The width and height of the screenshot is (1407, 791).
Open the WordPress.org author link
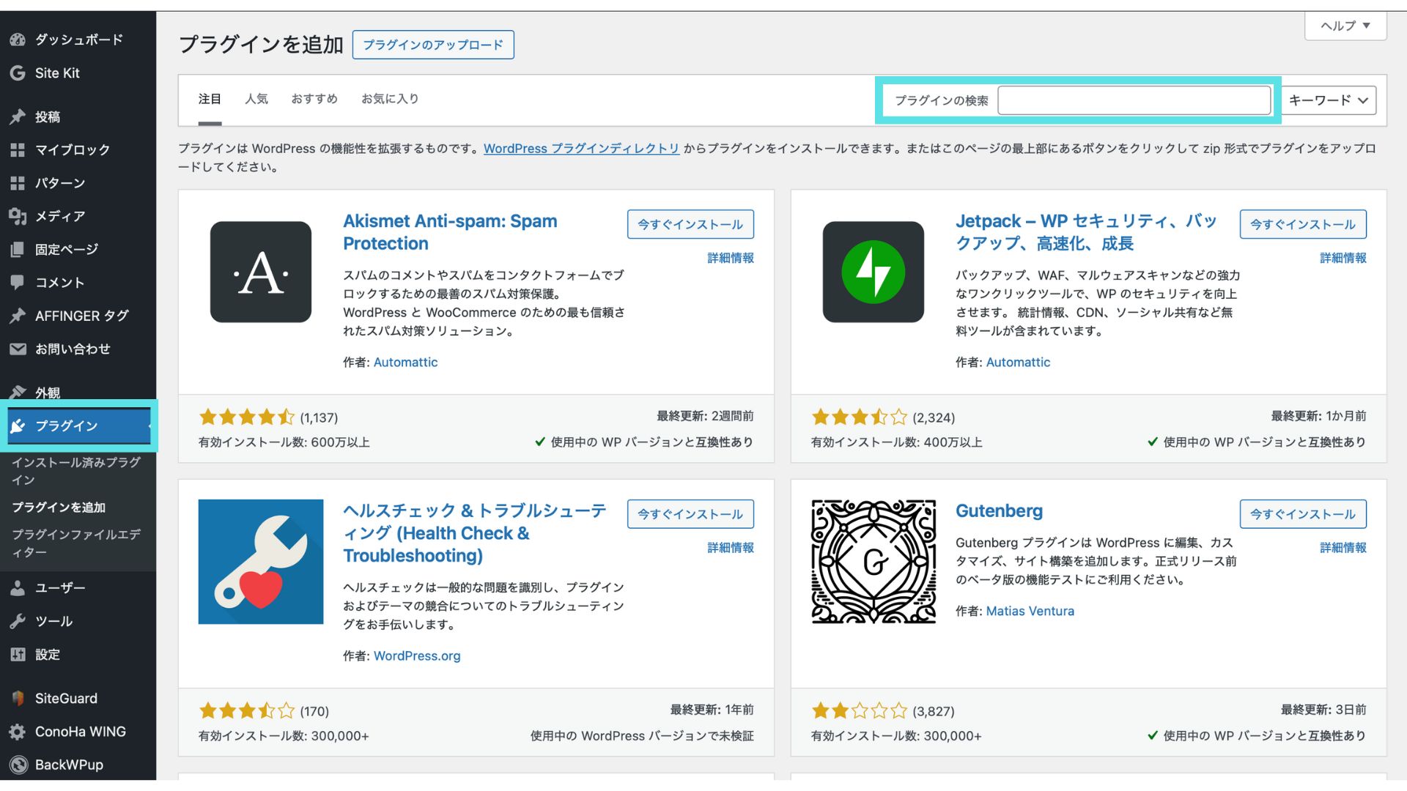point(417,656)
